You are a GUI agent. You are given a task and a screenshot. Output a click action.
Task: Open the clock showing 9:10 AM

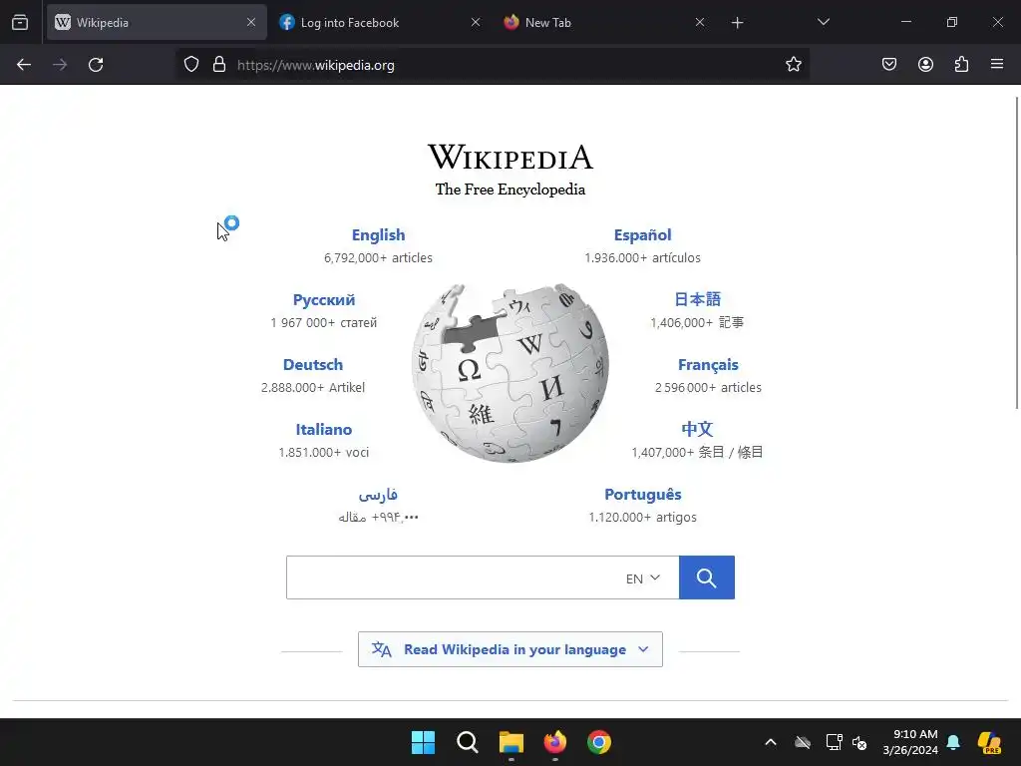910,742
